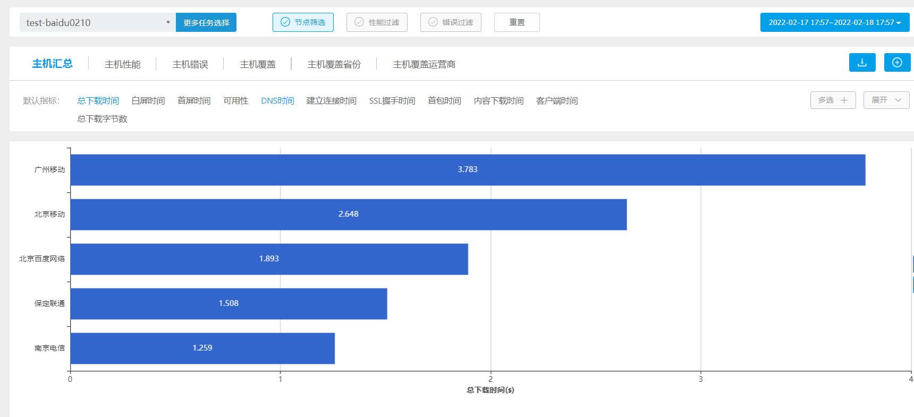Open the test-baidu0210 task dropdown

click(98, 22)
